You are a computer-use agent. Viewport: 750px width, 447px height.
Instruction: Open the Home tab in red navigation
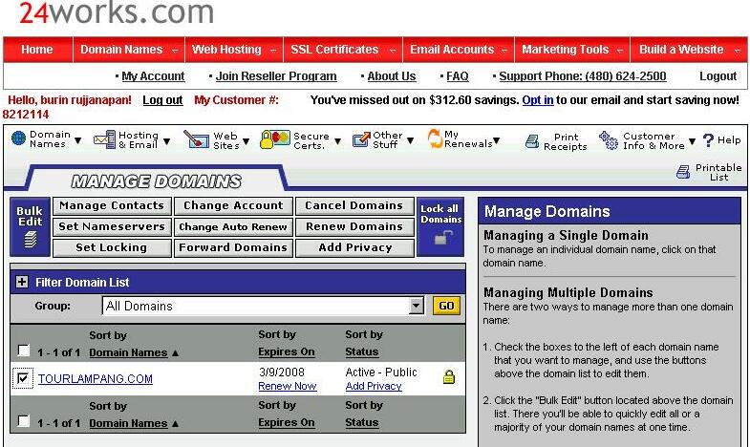click(x=37, y=50)
